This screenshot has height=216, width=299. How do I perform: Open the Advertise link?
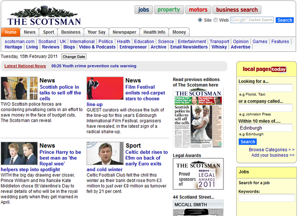click(x=240, y=47)
